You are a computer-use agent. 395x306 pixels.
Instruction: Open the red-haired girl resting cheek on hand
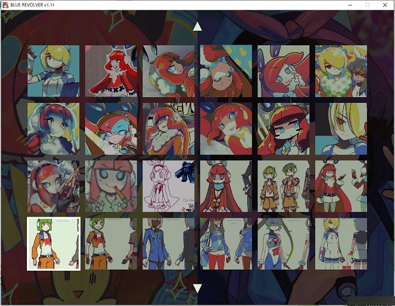[x=283, y=71]
